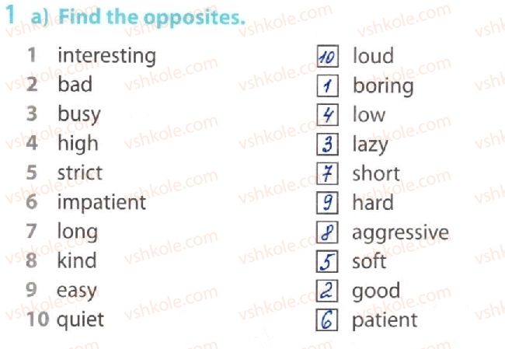Viewport: 505px width, 349px height.
Task: Click the word "strict" in item 5
Action: click(80, 173)
